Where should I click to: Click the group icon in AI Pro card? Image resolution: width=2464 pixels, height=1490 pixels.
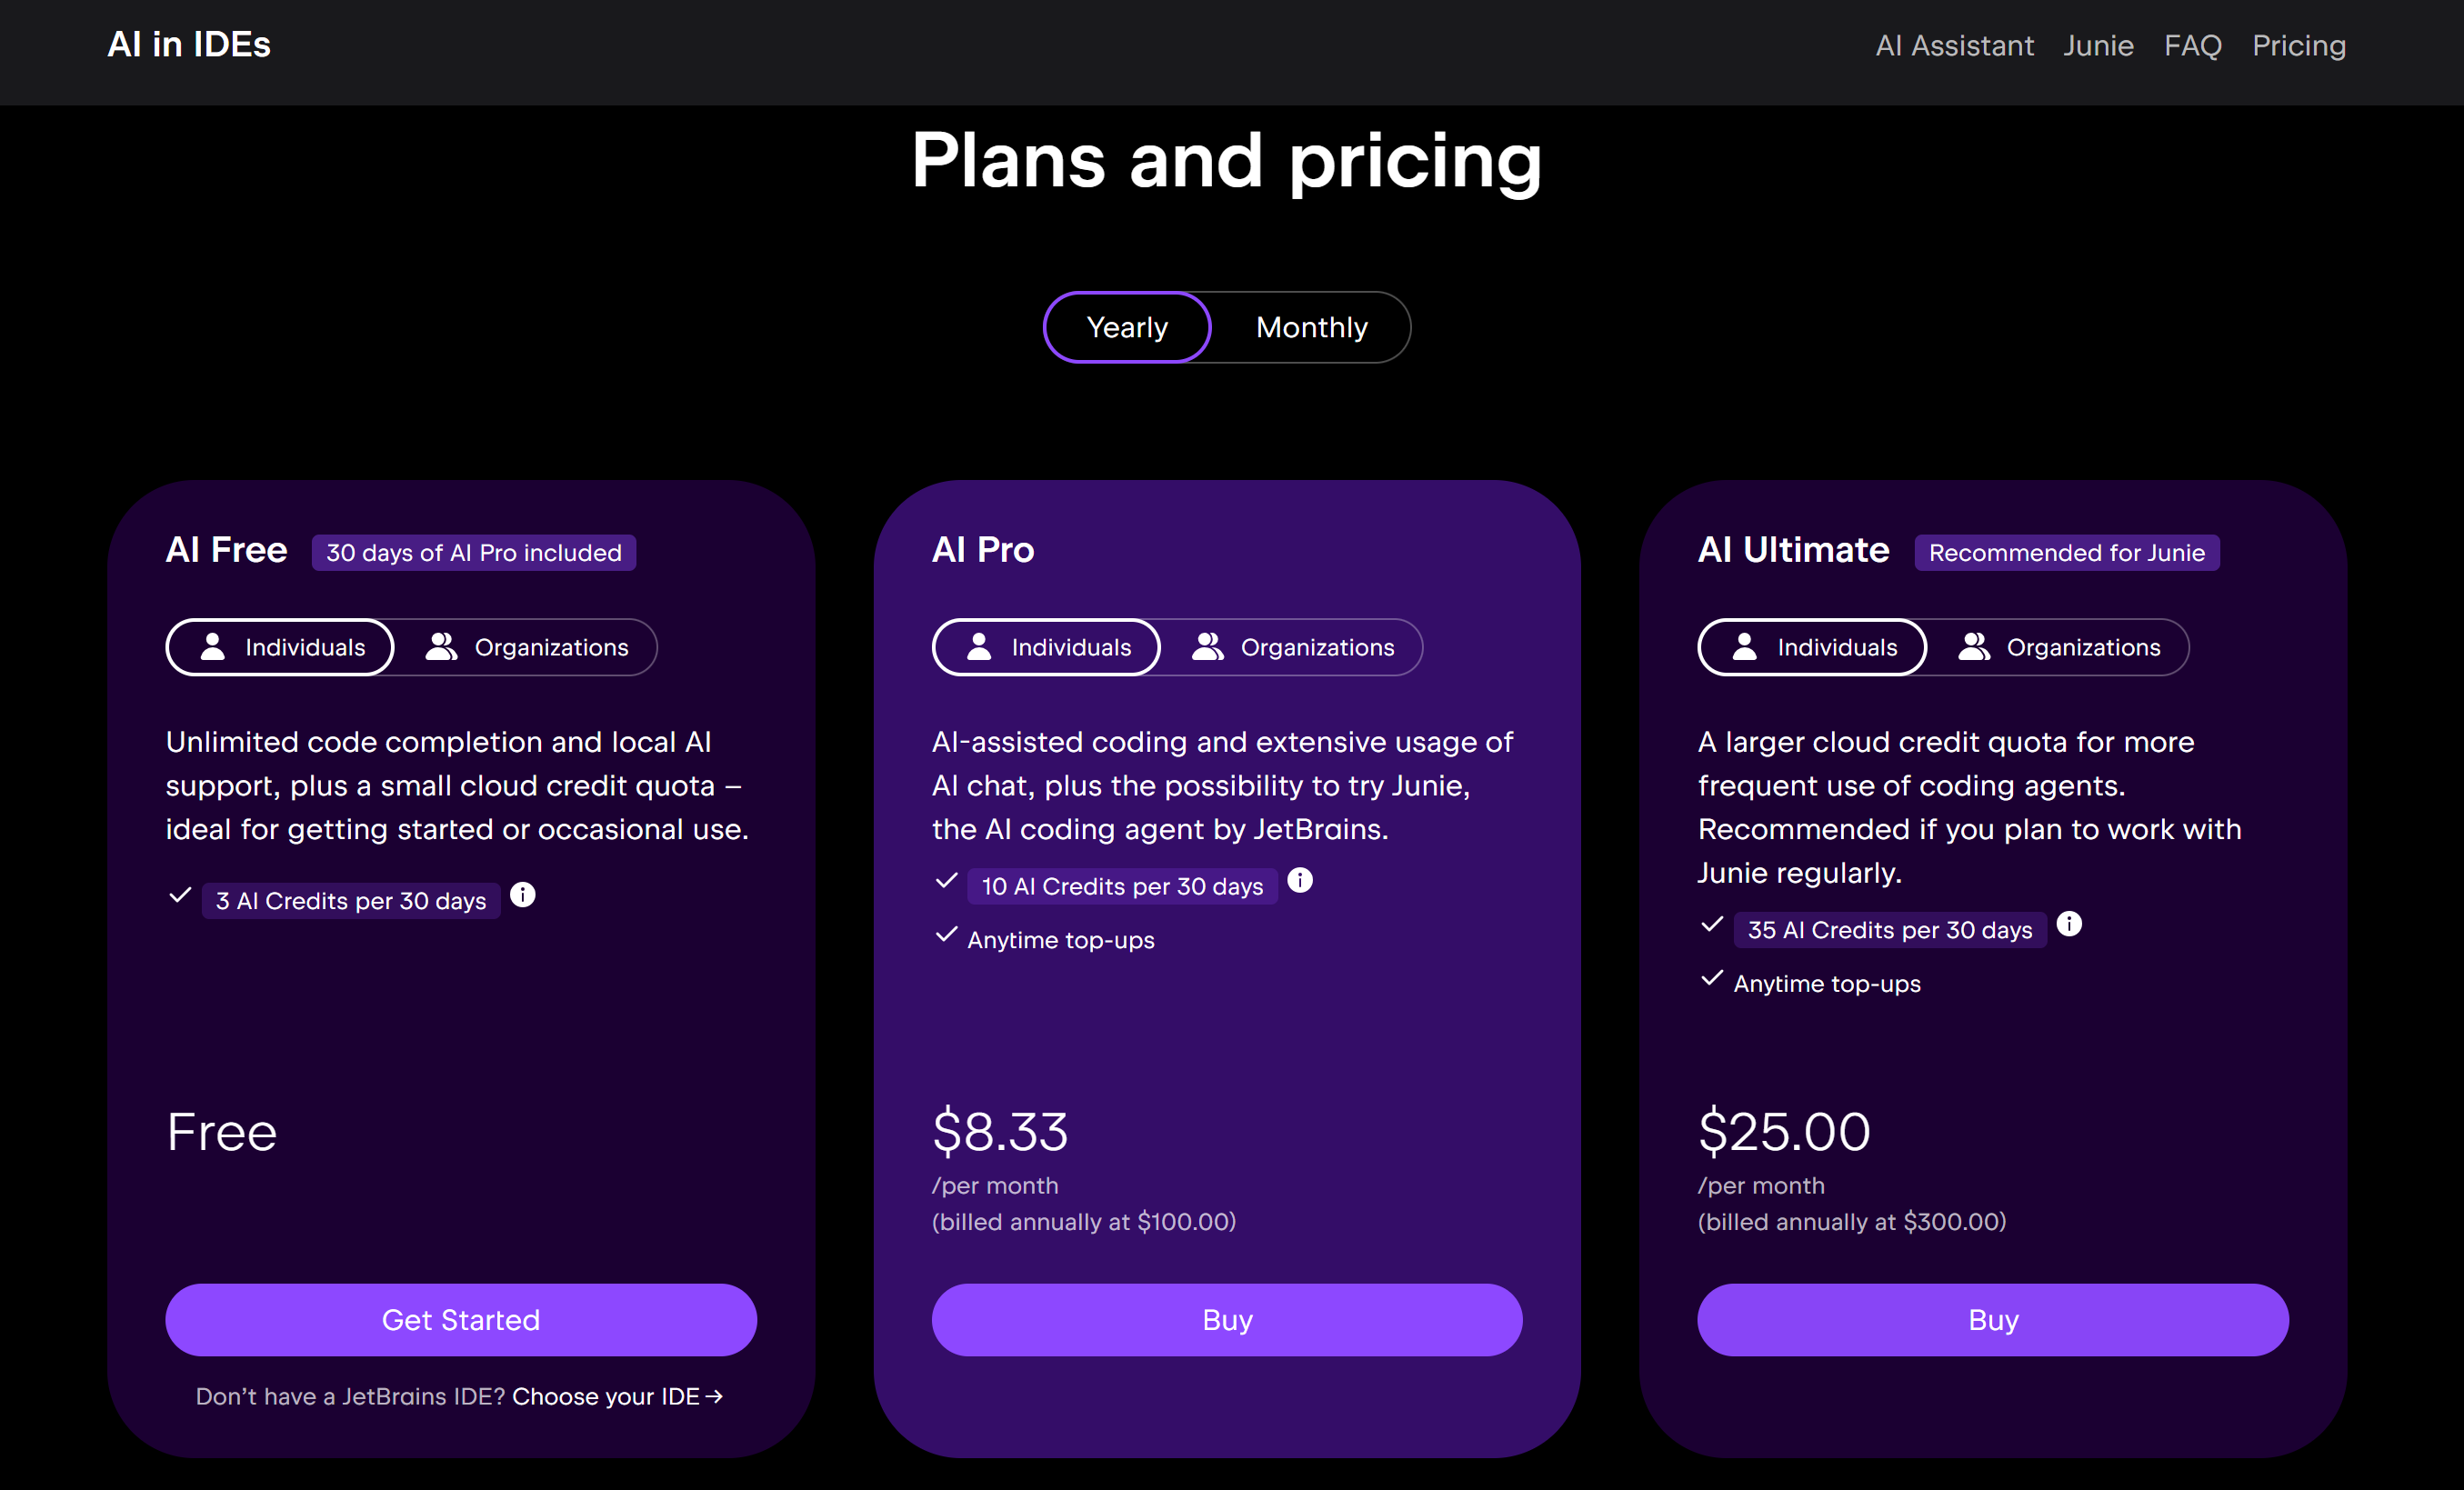click(x=1207, y=647)
